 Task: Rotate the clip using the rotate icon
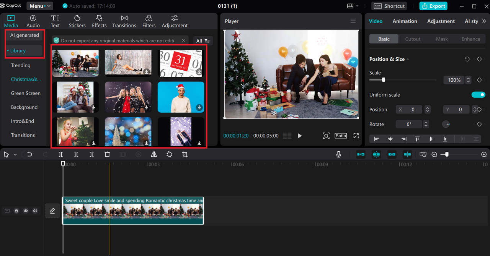click(169, 154)
